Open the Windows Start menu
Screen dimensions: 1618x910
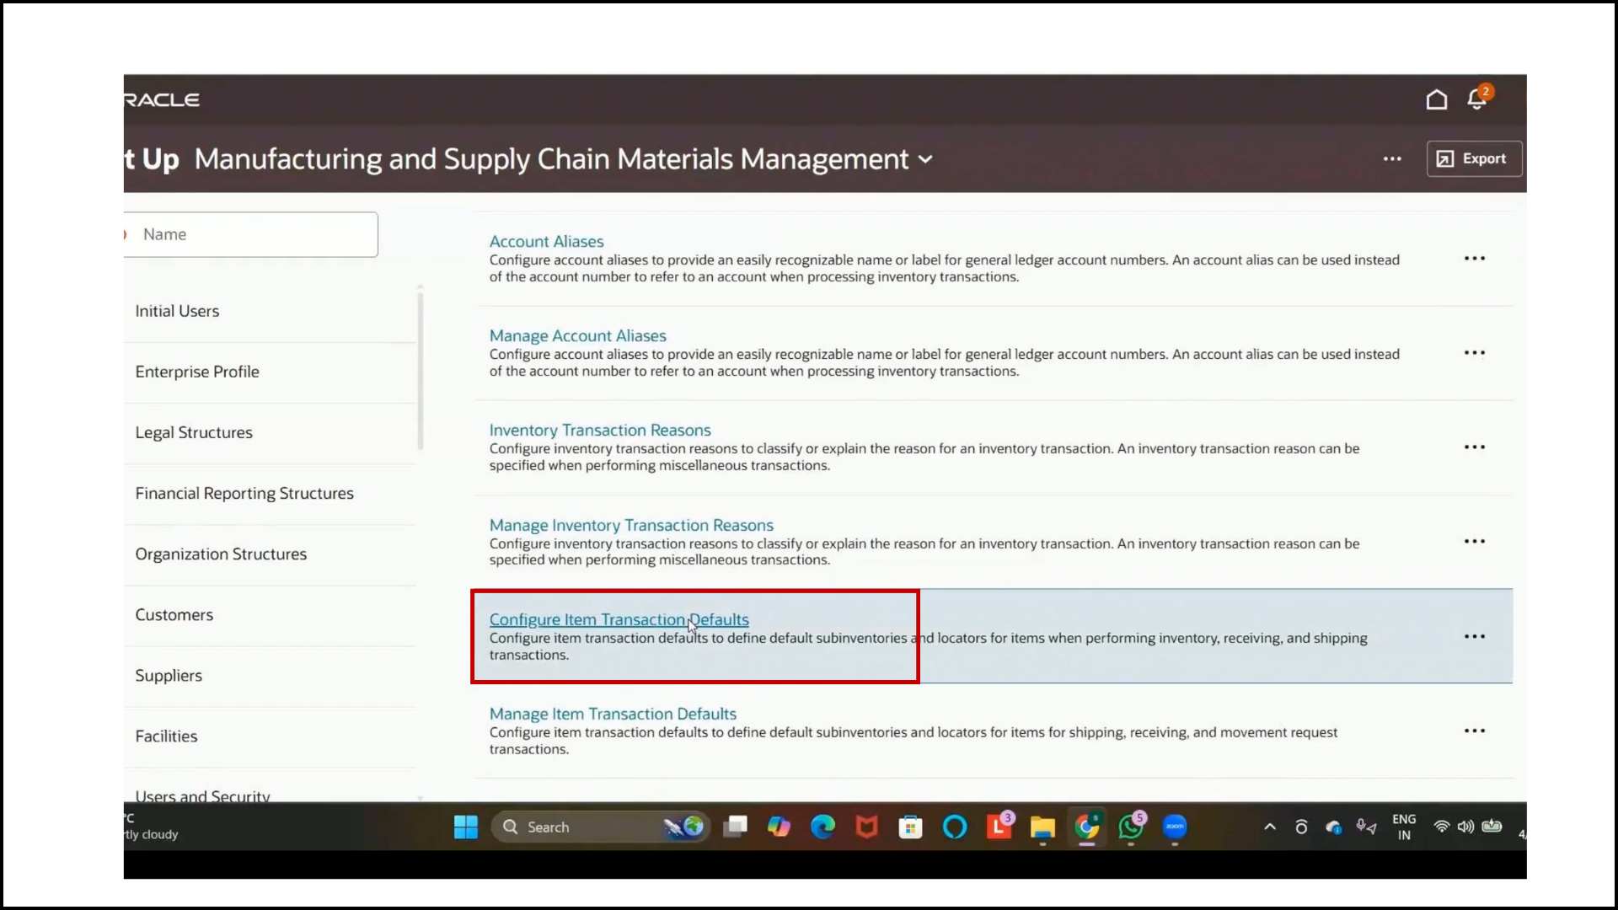coord(465,827)
